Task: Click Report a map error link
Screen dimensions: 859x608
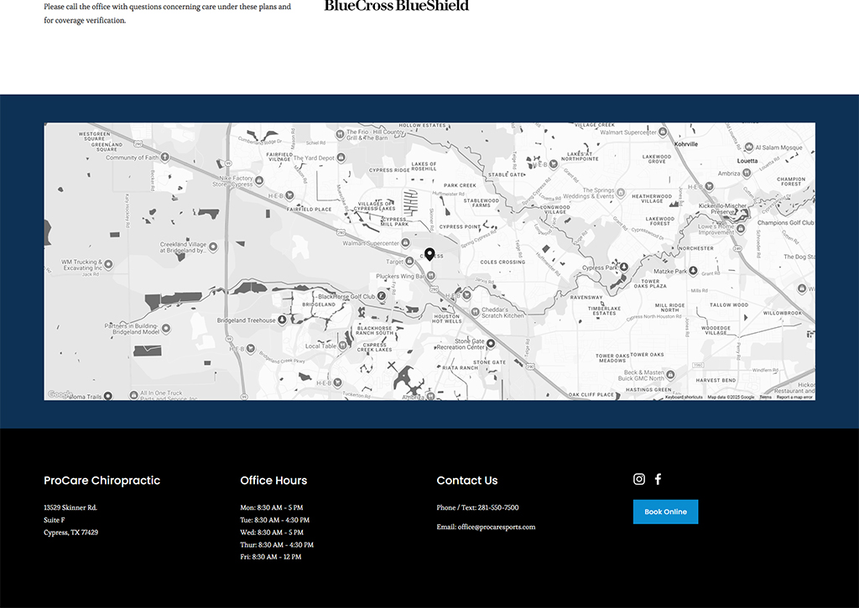Action: coord(794,398)
